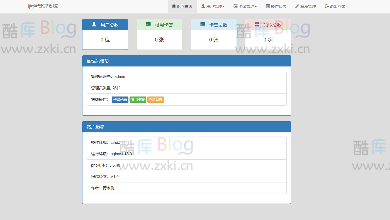Click the 导出卡密 green button
Viewport: 390px width, 220px height.
click(x=138, y=99)
